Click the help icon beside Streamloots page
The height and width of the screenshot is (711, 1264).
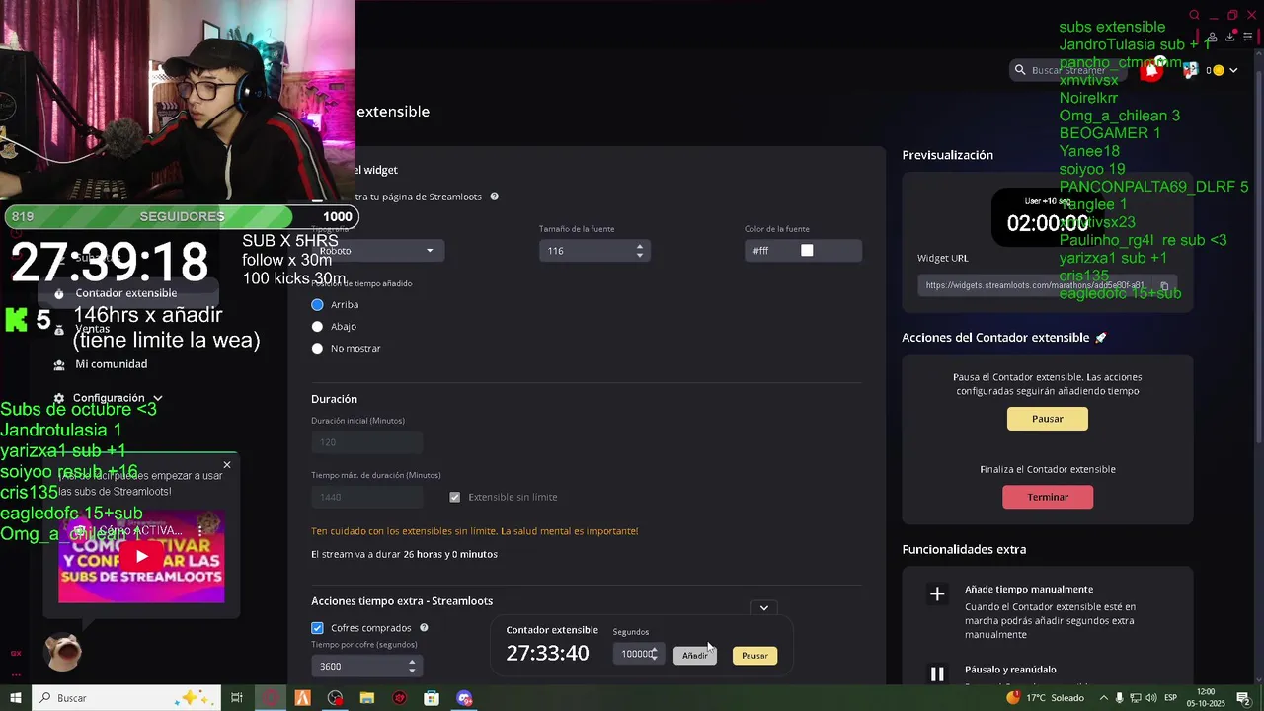point(494,197)
